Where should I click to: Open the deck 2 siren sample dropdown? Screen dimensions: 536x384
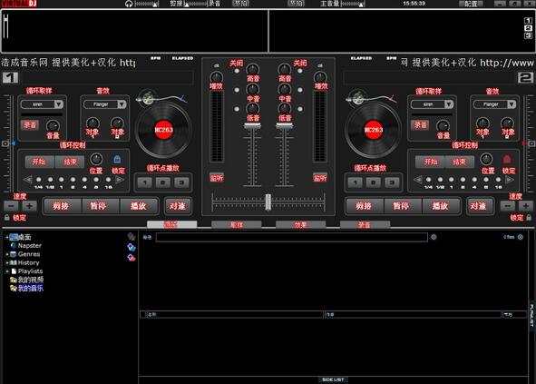click(449, 104)
